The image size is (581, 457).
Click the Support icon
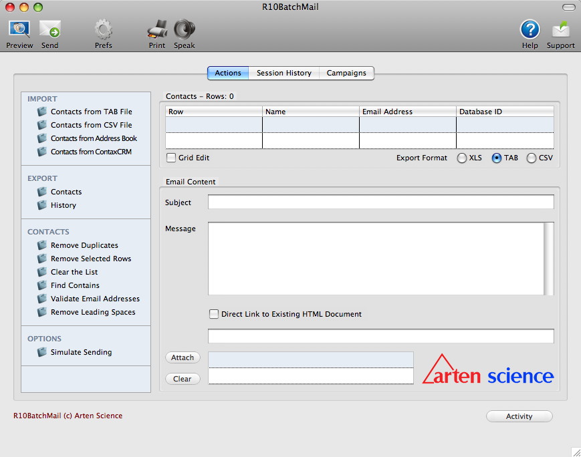click(561, 29)
